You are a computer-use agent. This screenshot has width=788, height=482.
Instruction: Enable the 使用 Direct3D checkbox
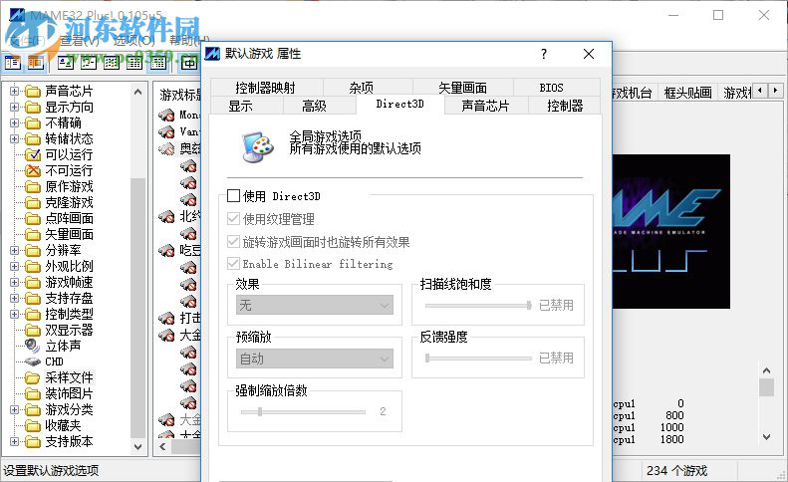[233, 195]
